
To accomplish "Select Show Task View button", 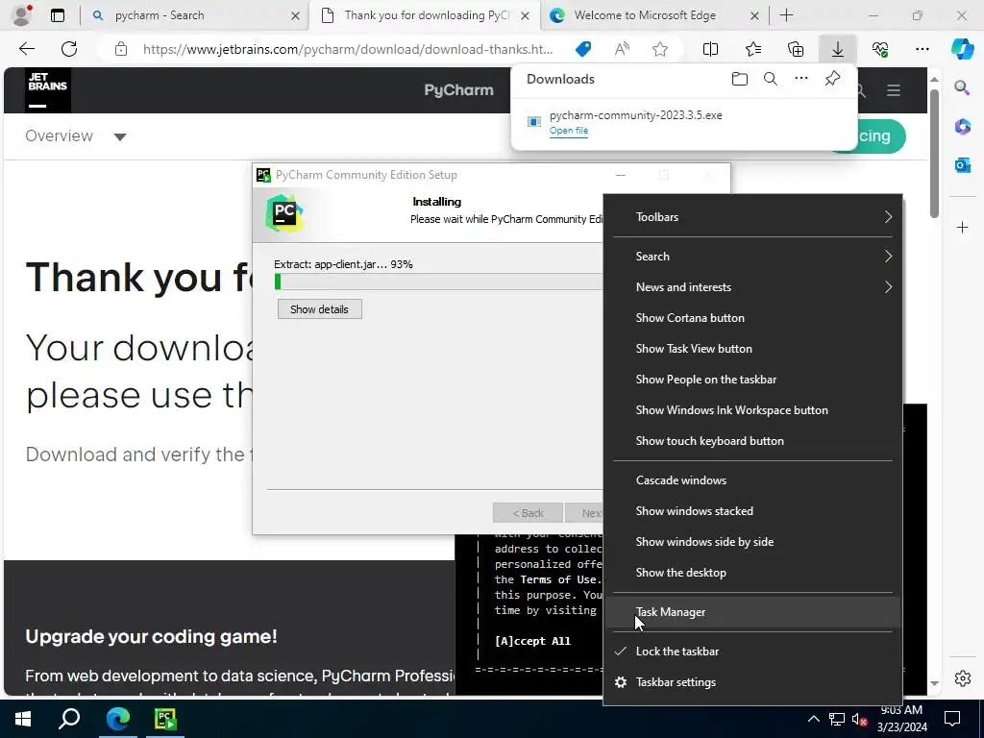I will click(752, 348).
